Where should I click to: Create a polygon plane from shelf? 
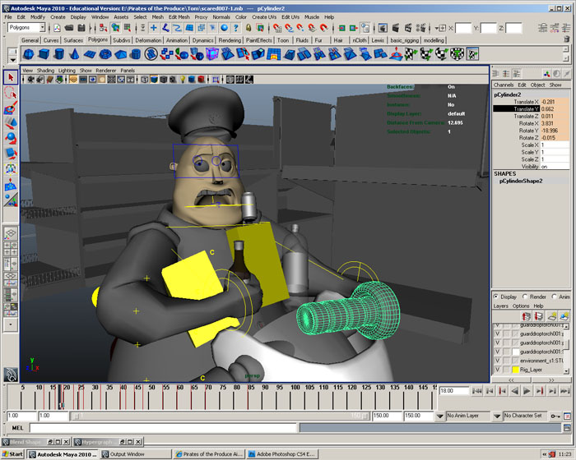[90, 55]
